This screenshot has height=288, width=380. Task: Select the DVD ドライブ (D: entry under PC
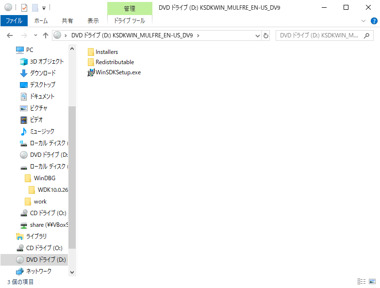coord(44,154)
